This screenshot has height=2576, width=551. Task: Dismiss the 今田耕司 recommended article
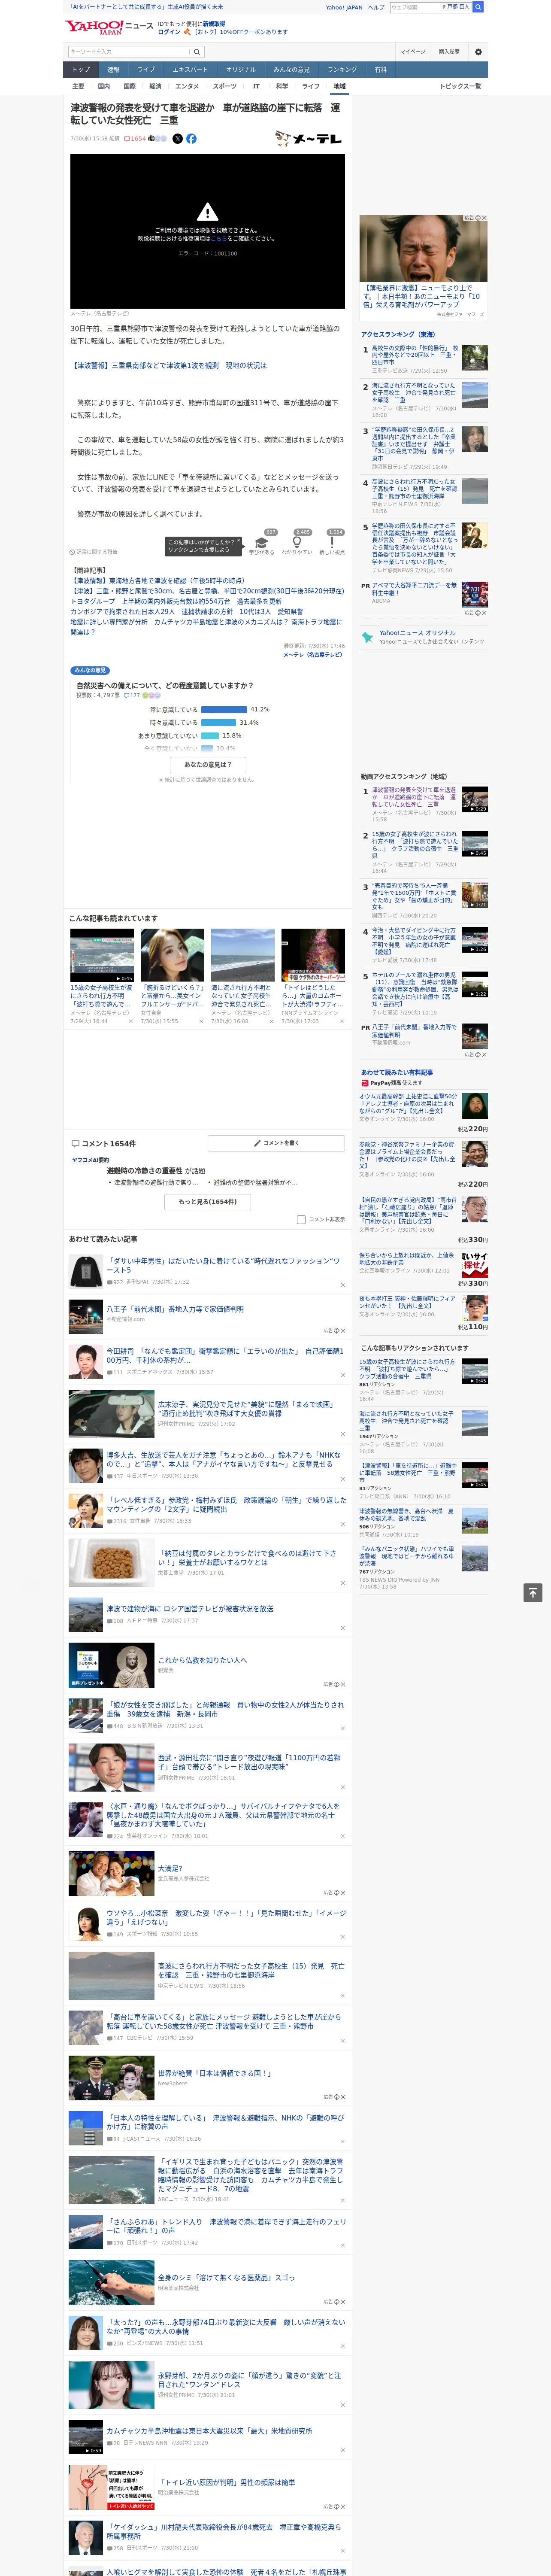pyautogui.click(x=342, y=1376)
